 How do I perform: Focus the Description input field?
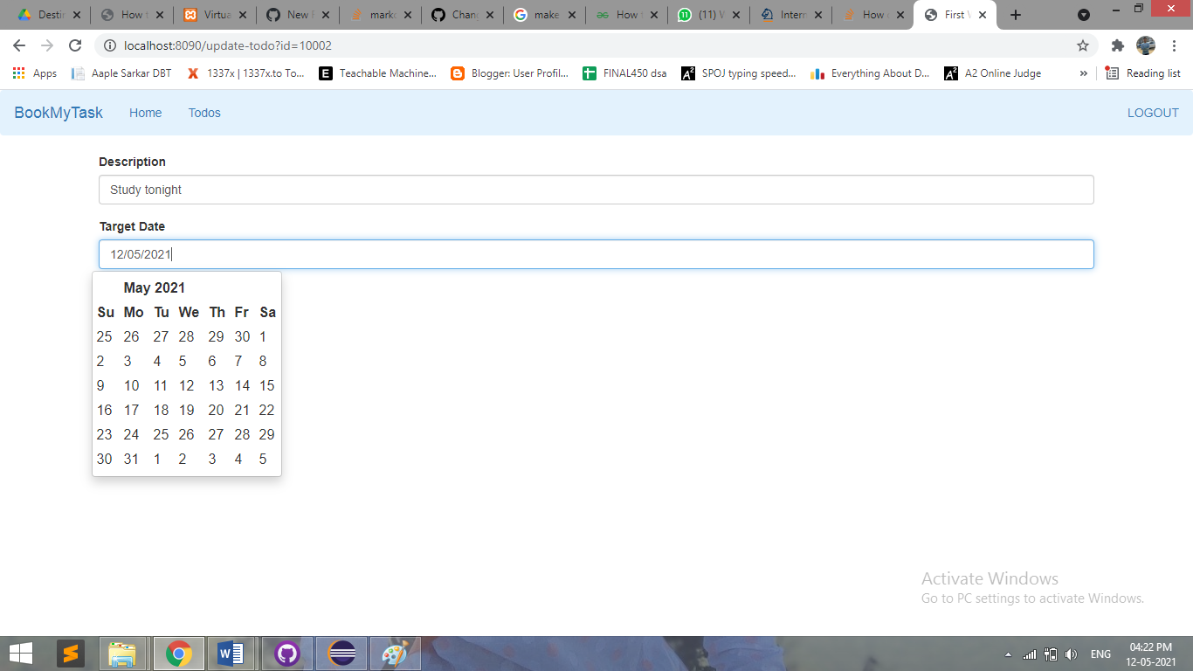pos(596,190)
